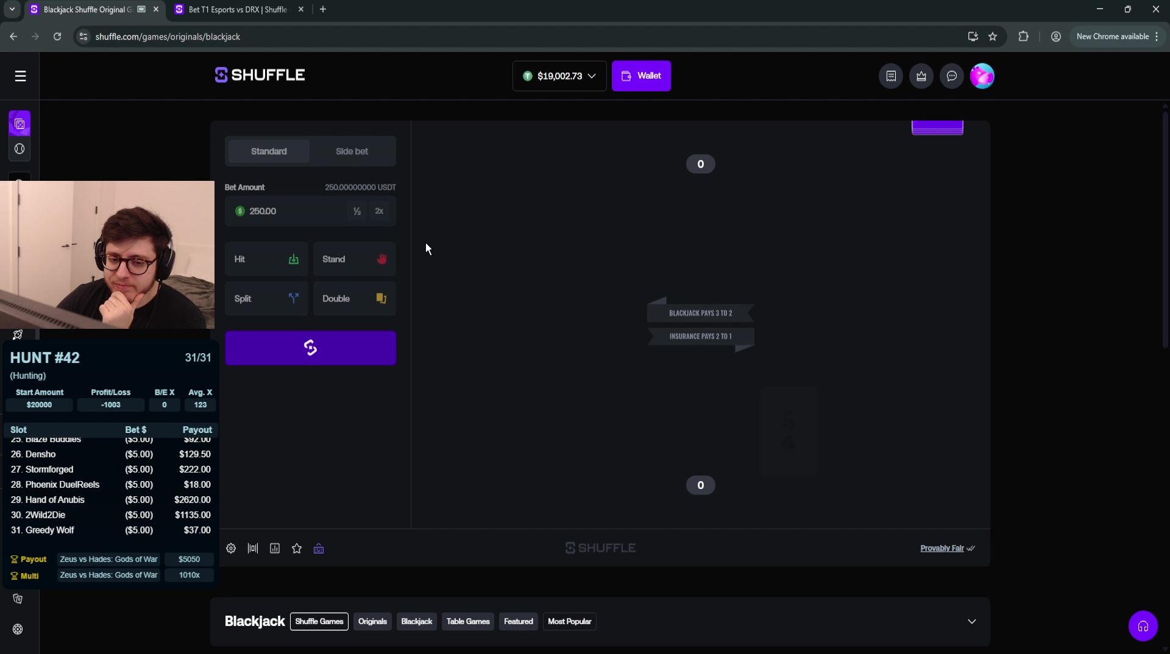Open New Chrome available menu

click(x=1117, y=37)
